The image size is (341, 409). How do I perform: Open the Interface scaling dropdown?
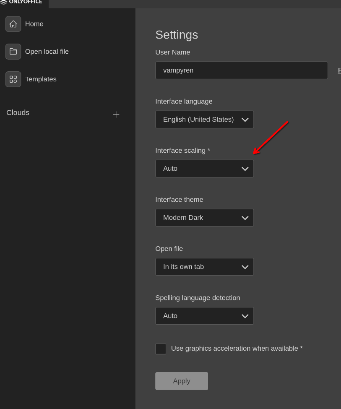point(204,169)
